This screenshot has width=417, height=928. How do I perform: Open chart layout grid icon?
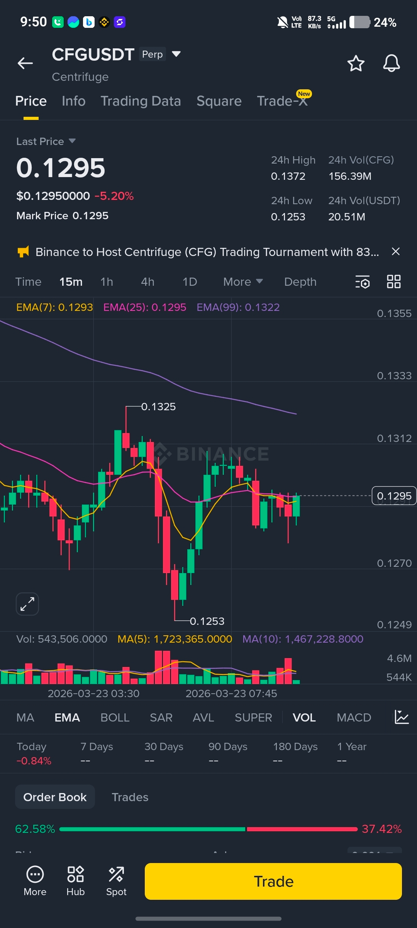(393, 281)
